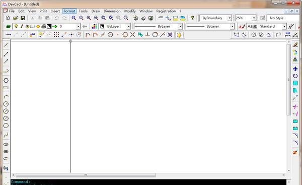Open the color ByLayer dropdown
This screenshot has width=302, height=185.
pyautogui.click(x=128, y=26)
